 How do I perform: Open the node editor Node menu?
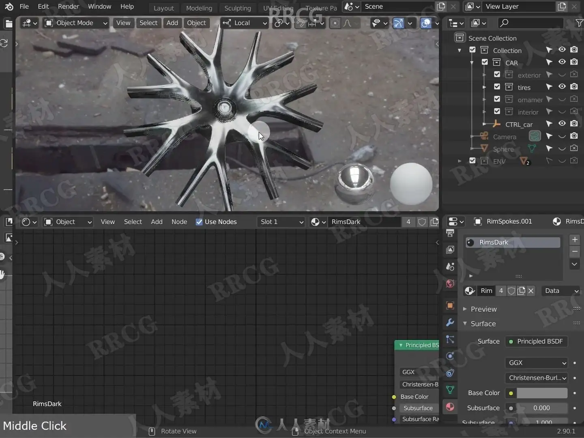click(179, 222)
